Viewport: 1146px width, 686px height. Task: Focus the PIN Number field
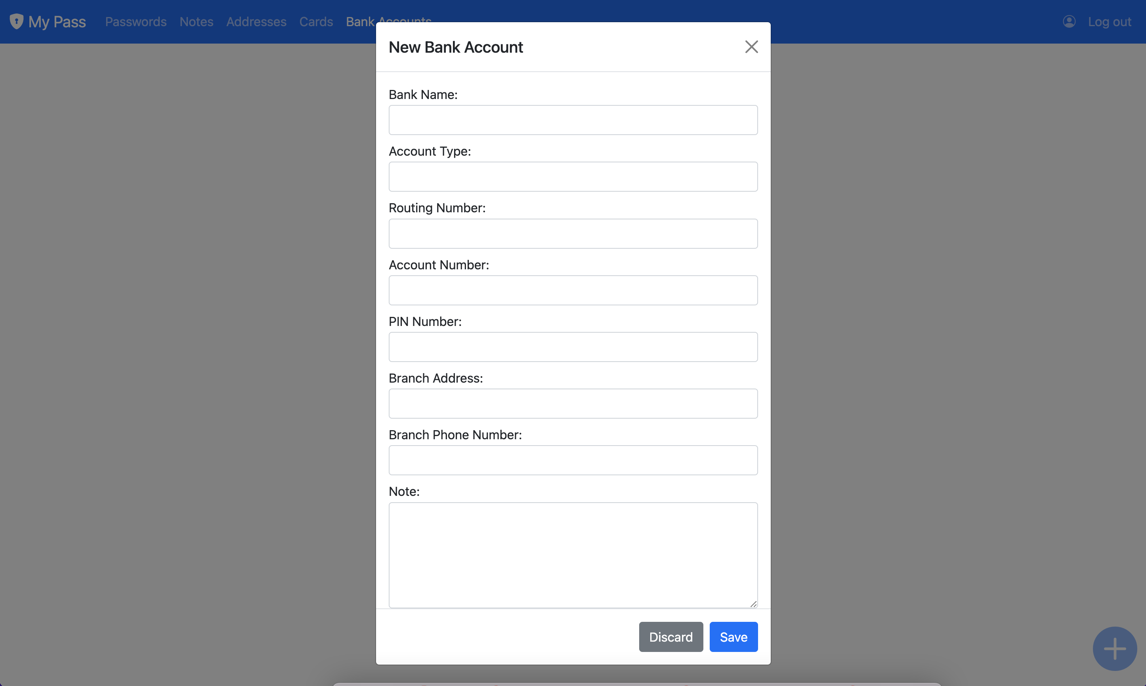pyautogui.click(x=573, y=347)
